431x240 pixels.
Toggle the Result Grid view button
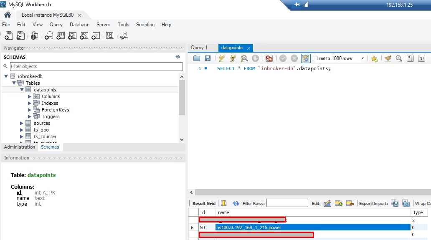click(204, 204)
